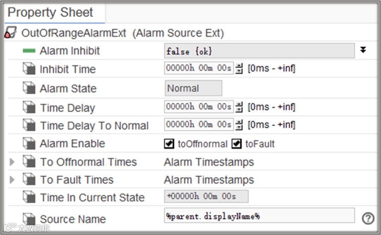Click the Alarm State property cube icon
The image size is (381, 235).
coord(29,88)
